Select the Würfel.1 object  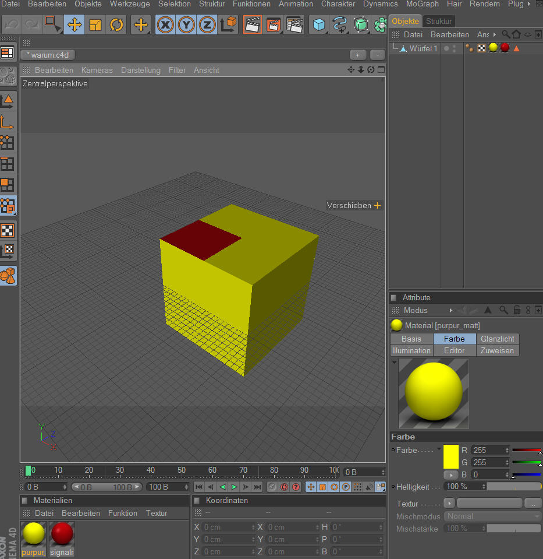pyautogui.click(x=423, y=48)
